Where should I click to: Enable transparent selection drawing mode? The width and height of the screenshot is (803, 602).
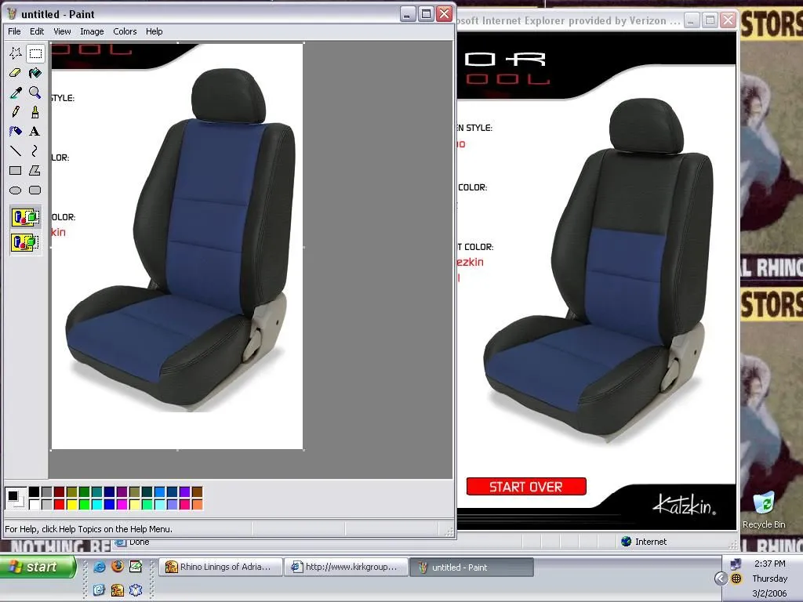pos(25,242)
